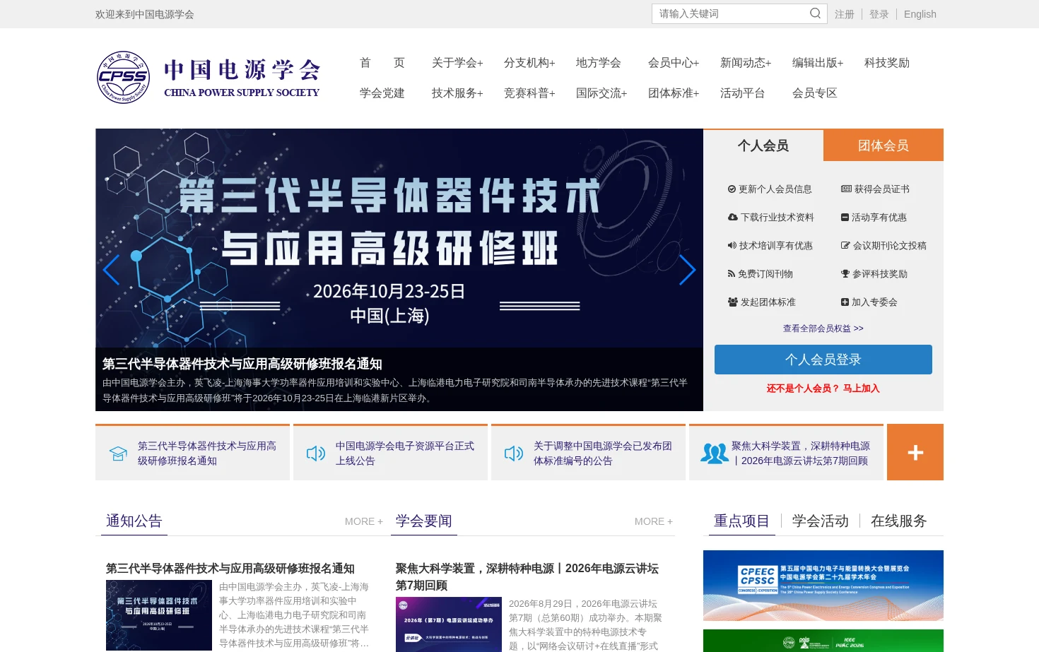Select the 重点项目 tab
The height and width of the screenshot is (652, 1039).
click(741, 521)
